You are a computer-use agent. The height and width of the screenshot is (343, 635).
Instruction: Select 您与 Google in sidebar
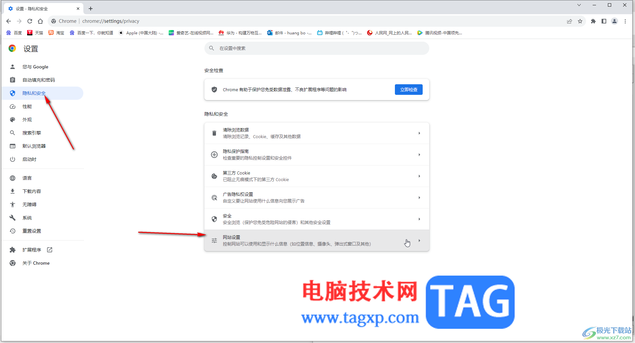pyautogui.click(x=42, y=67)
